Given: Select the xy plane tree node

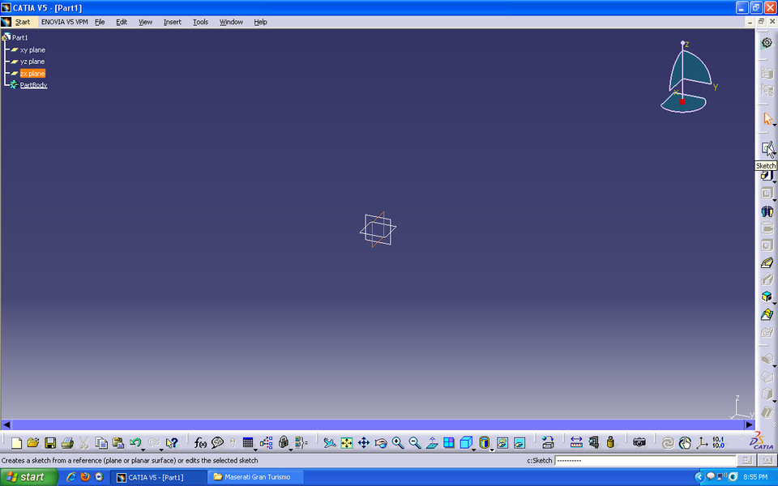Looking at the screenshot, I should pyautogui.click(x=32, y=50).
